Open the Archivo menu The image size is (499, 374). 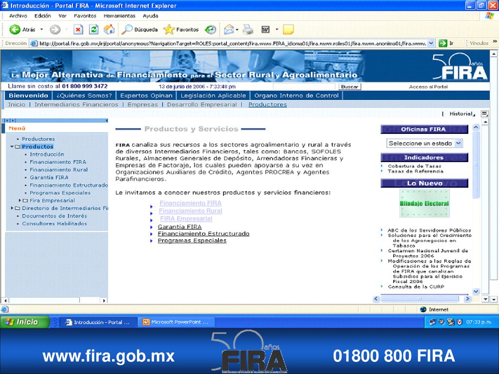18,16
